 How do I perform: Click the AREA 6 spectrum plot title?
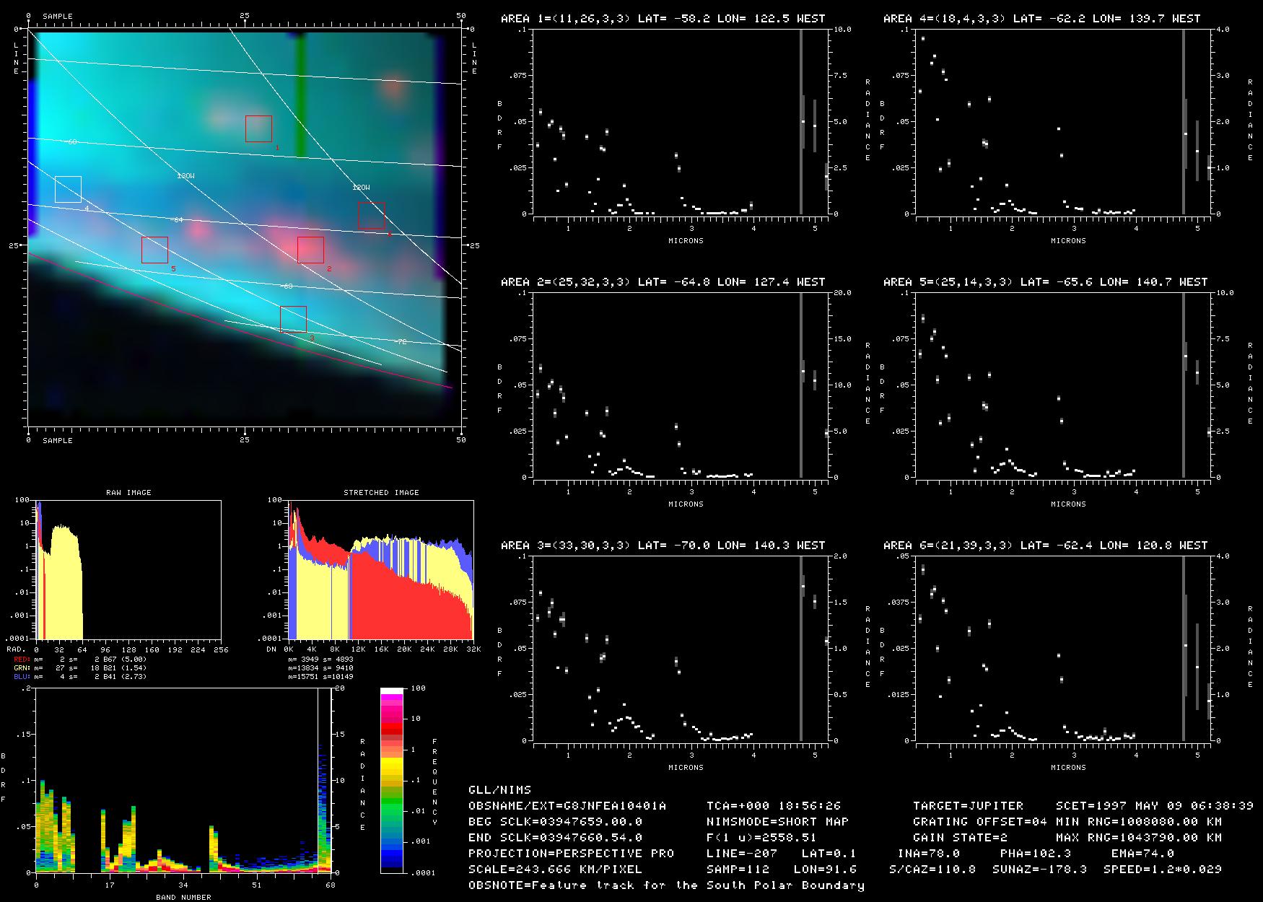(1045, 546)
